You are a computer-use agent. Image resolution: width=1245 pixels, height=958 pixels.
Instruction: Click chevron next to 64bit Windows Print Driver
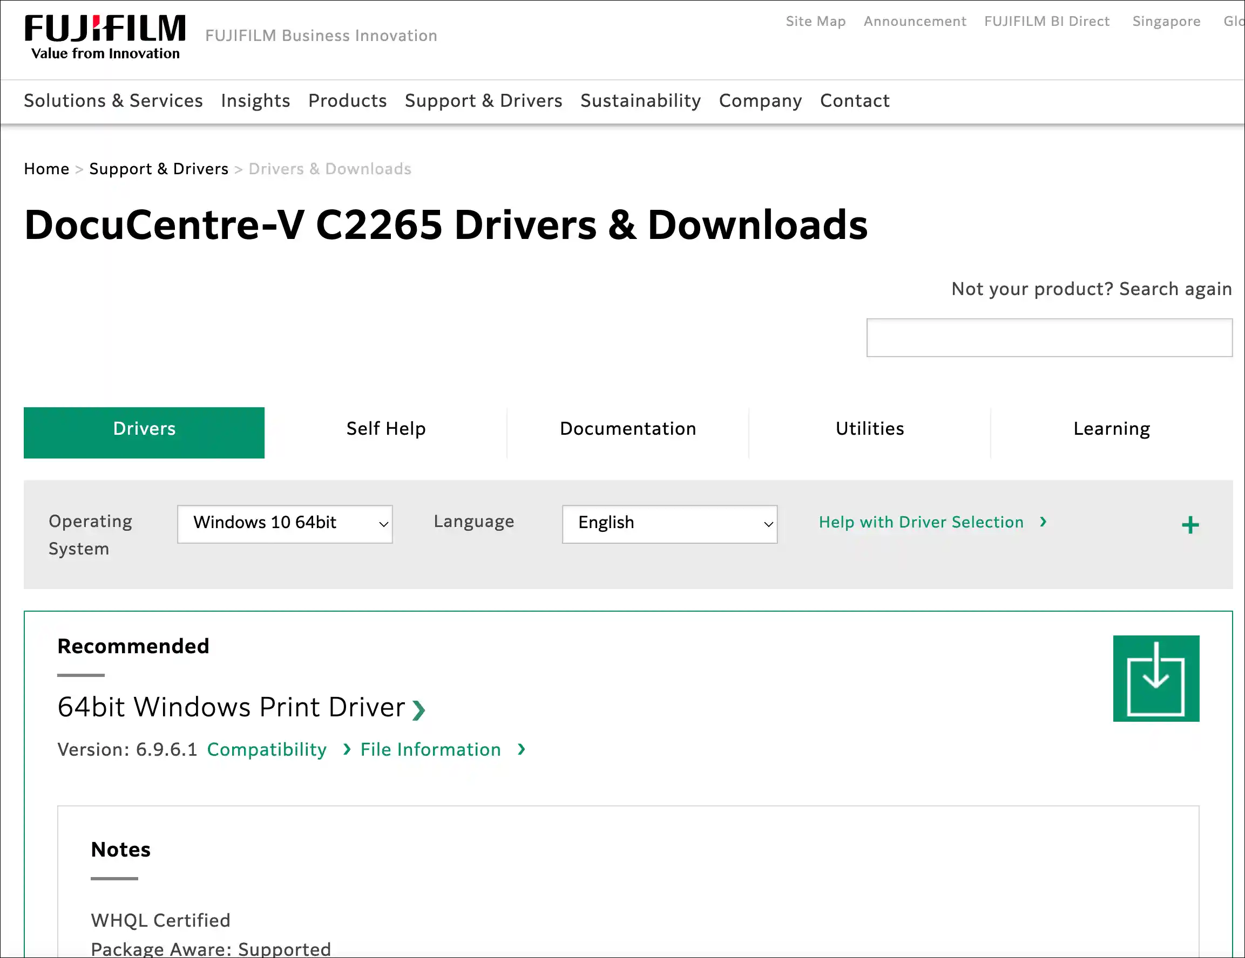pyautogui.click(x=419, y=710)
